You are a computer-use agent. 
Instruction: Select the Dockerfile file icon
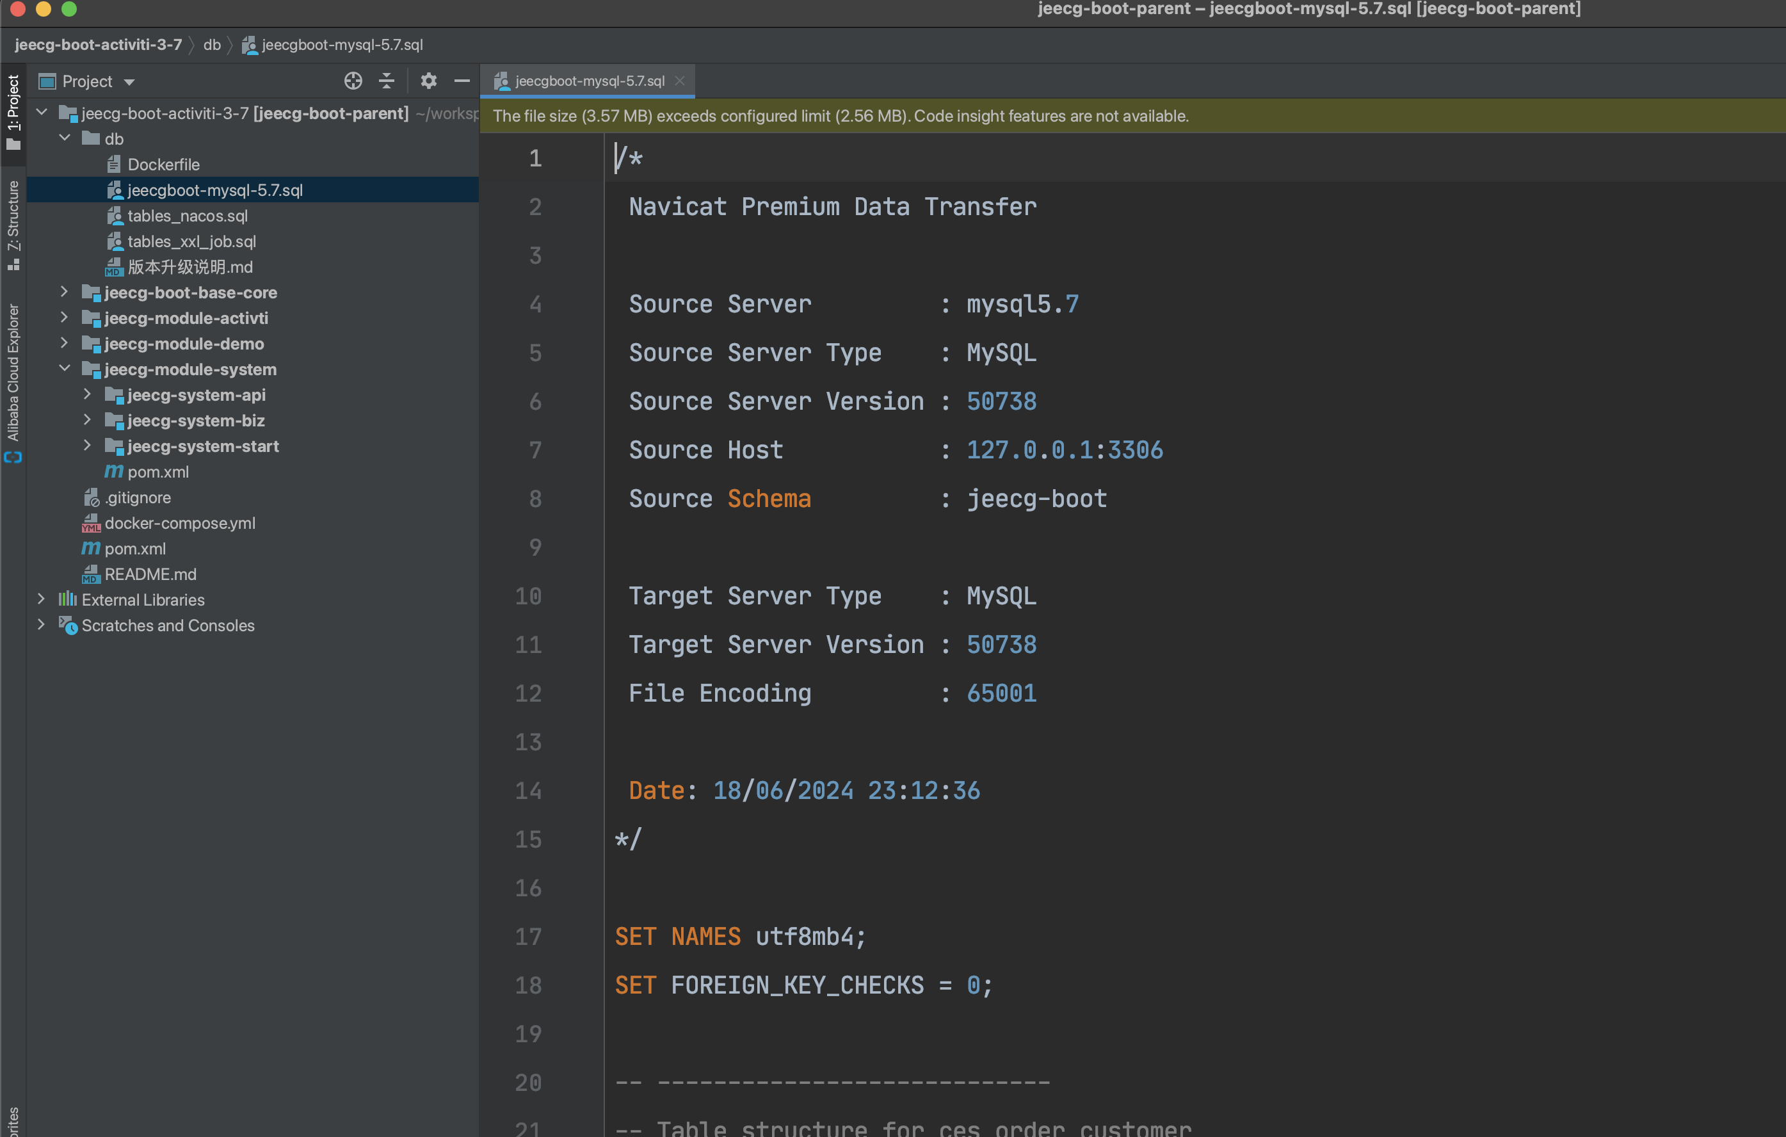(113, 164)
